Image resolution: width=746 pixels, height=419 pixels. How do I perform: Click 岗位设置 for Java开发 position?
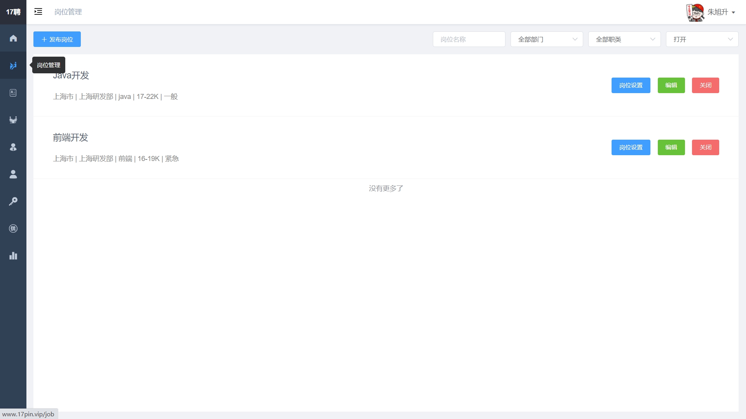(631, 85)
